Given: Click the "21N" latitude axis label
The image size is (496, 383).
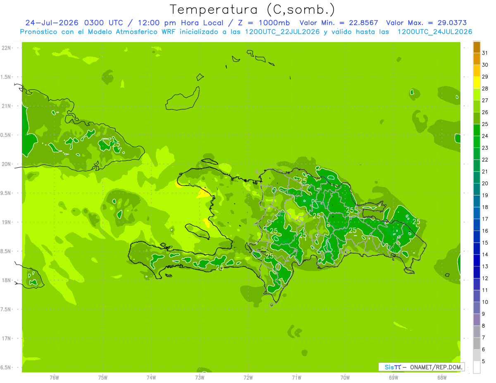Looking at the screenshot, I should point(7,106).
